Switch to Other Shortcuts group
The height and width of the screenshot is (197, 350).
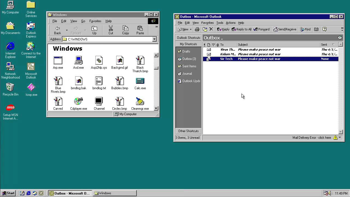click(x=188, y=131)
